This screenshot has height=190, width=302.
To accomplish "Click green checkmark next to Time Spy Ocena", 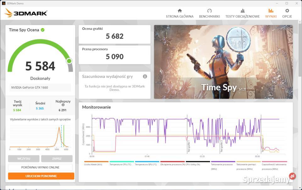I will 42,30.
